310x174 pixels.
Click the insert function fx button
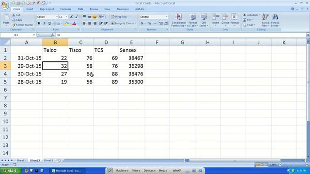click(x=52, y=35)
